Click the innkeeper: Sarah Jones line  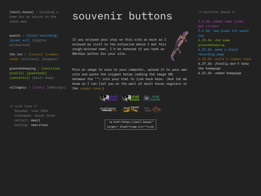tap(35, 116)
